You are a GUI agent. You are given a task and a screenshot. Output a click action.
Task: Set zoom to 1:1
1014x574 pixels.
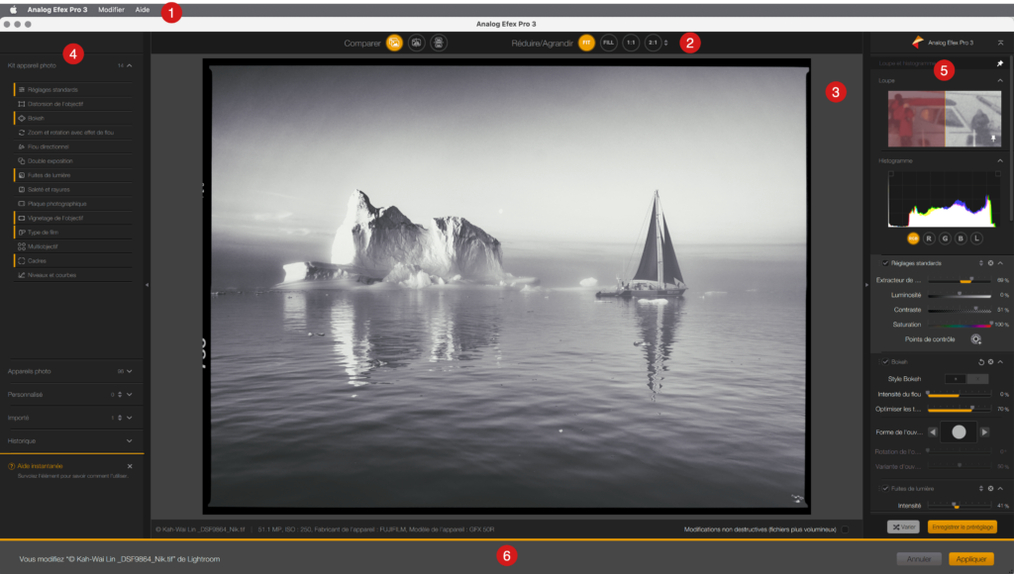tap(631, 43)
